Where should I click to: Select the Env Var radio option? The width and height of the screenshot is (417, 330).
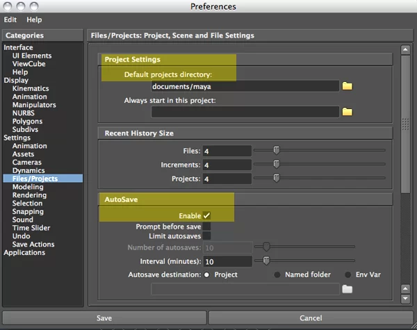pyautogui.click(x=349, y=275)
